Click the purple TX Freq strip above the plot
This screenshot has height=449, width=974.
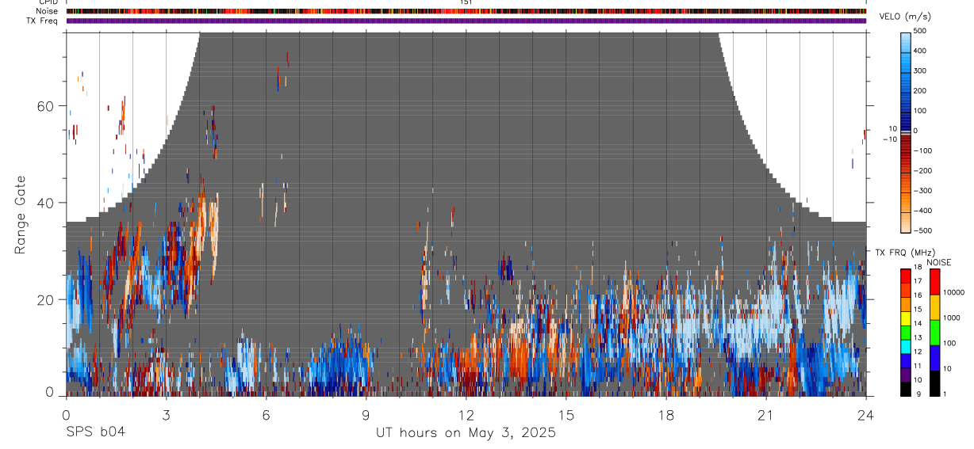point(466,21)
